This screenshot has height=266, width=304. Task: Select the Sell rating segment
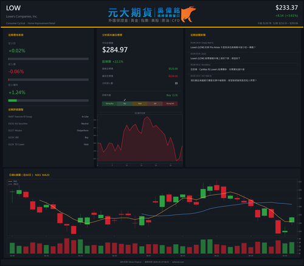tap(155, 104)
